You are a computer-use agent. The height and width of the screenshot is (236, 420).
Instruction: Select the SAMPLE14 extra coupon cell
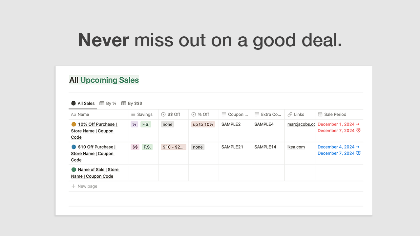pyautogui.click(x=268, y=153)
